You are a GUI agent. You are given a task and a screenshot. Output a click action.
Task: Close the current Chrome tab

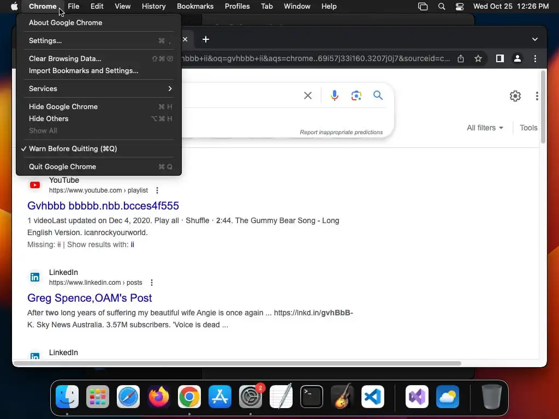185,39
